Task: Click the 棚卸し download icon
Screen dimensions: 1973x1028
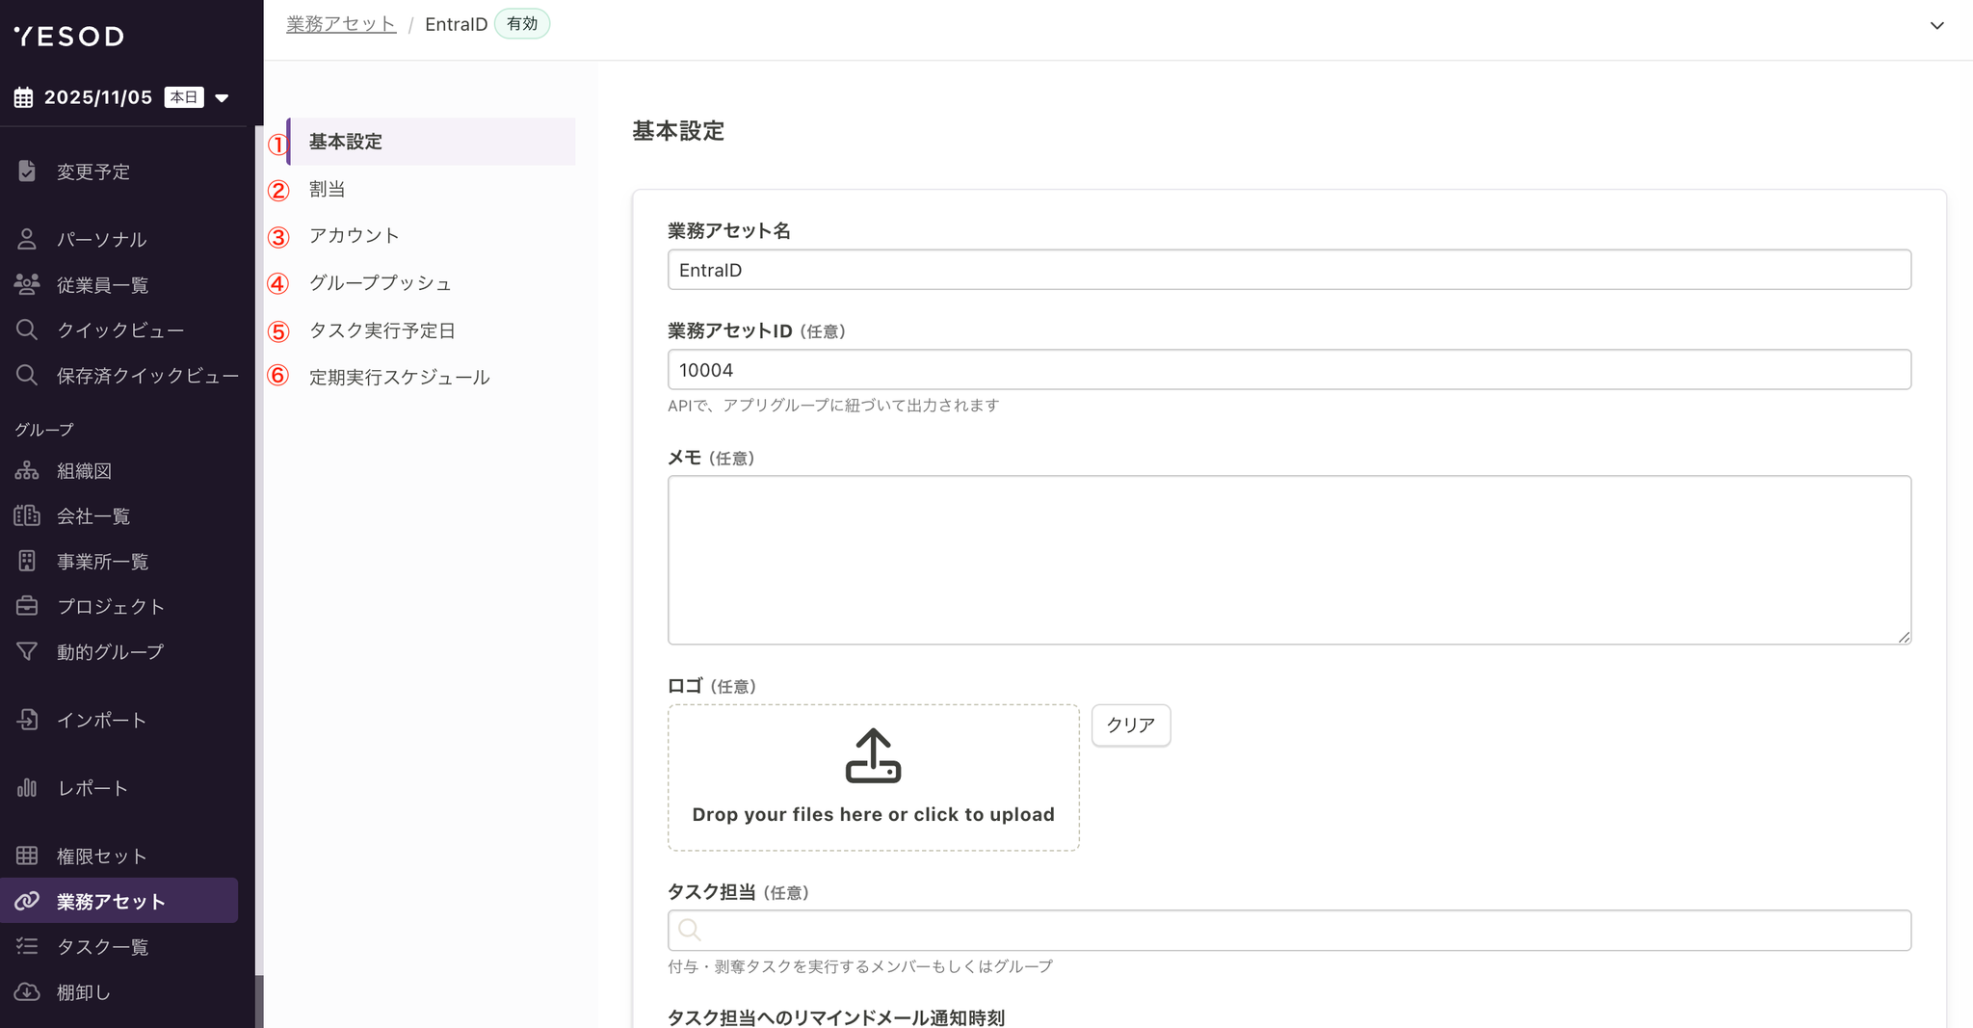Action: pyautogui.click(x=27, y=992)
